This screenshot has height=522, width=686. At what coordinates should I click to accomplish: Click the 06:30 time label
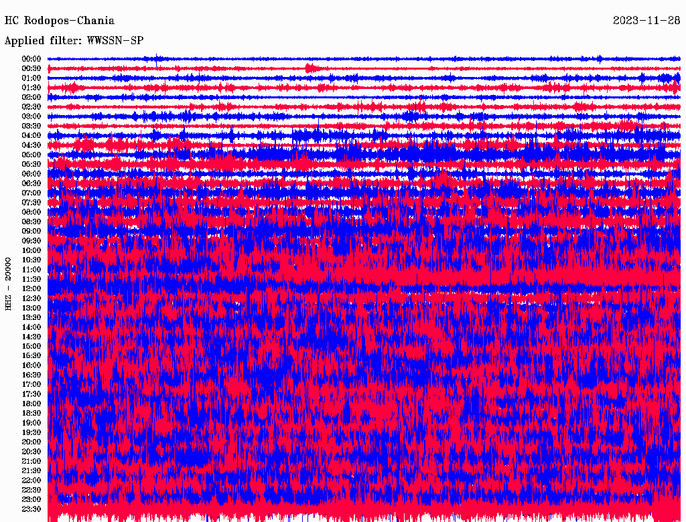coord(31,183)
